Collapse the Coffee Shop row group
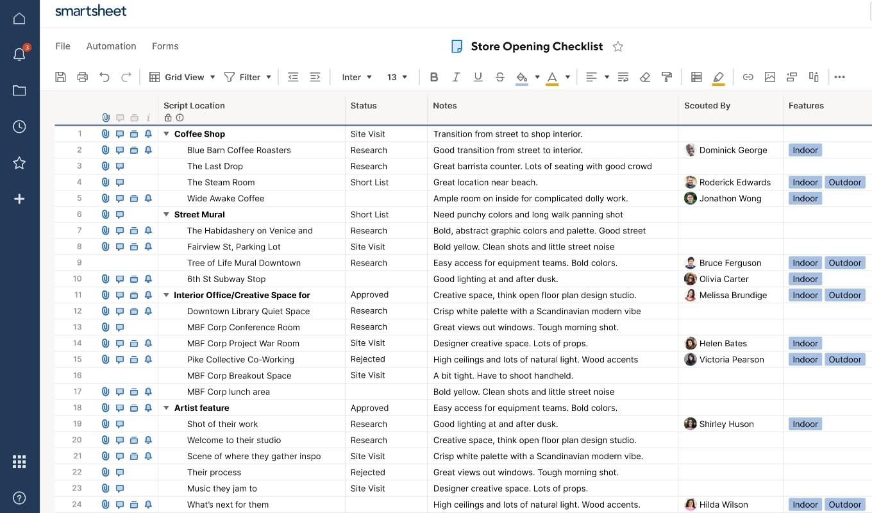The width and height of the screenshot is (872, 513). click(167, 134)
